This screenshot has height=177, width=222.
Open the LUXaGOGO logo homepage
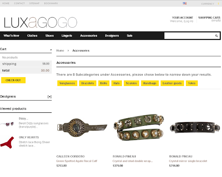pyautogui.click(x=41, y=22)
